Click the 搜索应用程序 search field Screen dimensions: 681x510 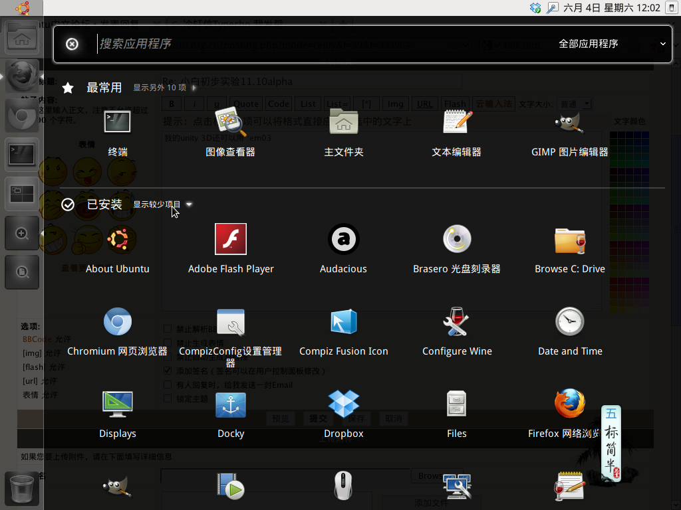[x=299, y=44]
